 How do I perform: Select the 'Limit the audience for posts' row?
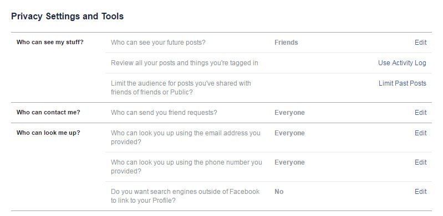(268, 88)
